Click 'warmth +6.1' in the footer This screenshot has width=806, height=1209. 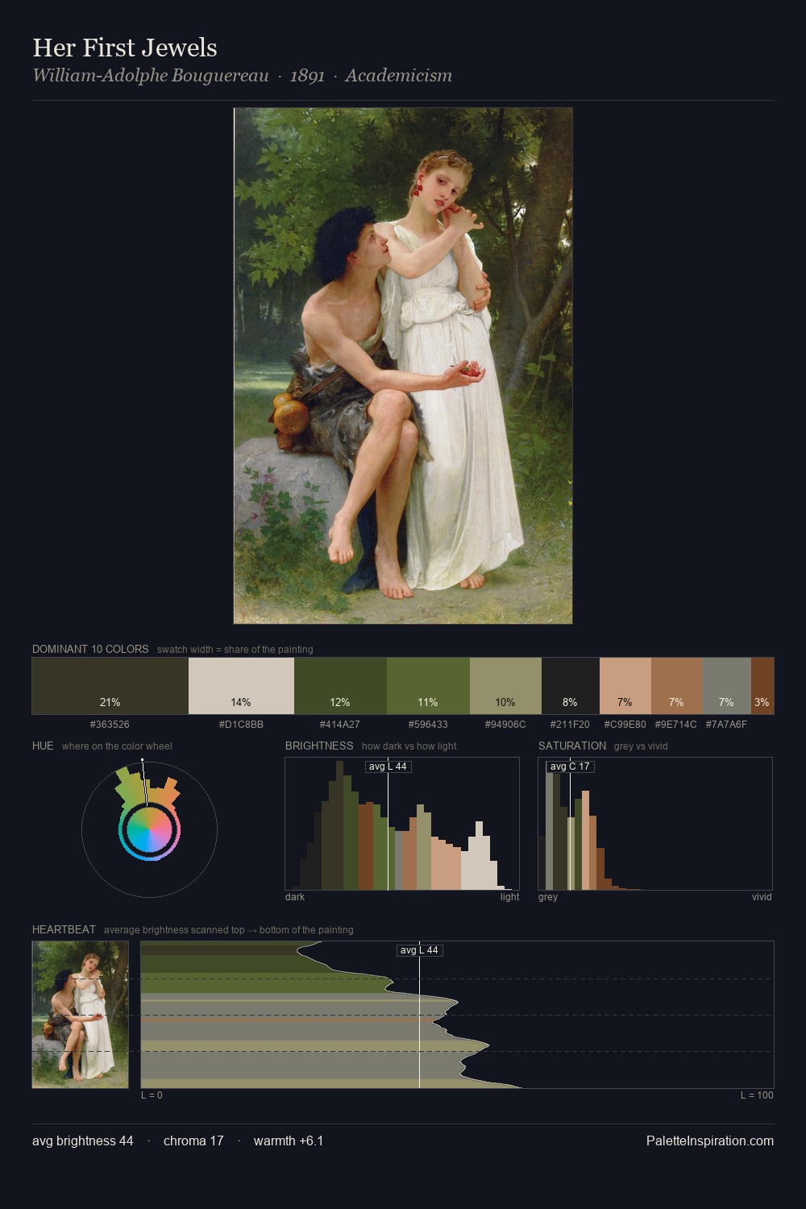click(x=289, y=1140)
